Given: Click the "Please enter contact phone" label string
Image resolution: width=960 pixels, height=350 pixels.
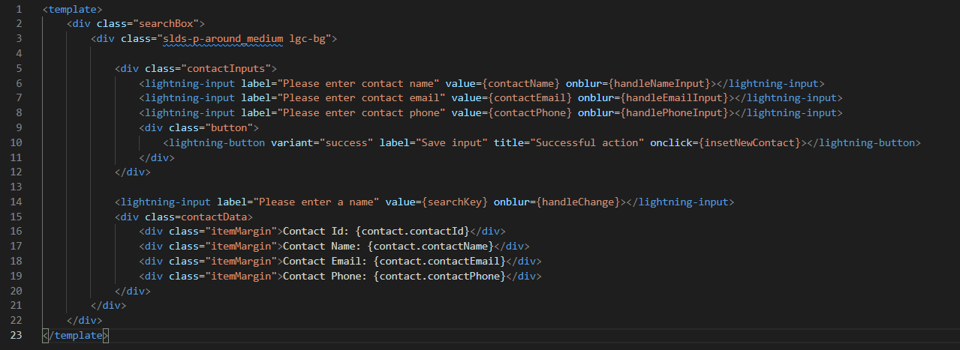Looking at the screenshot, I should click(361, 113).
